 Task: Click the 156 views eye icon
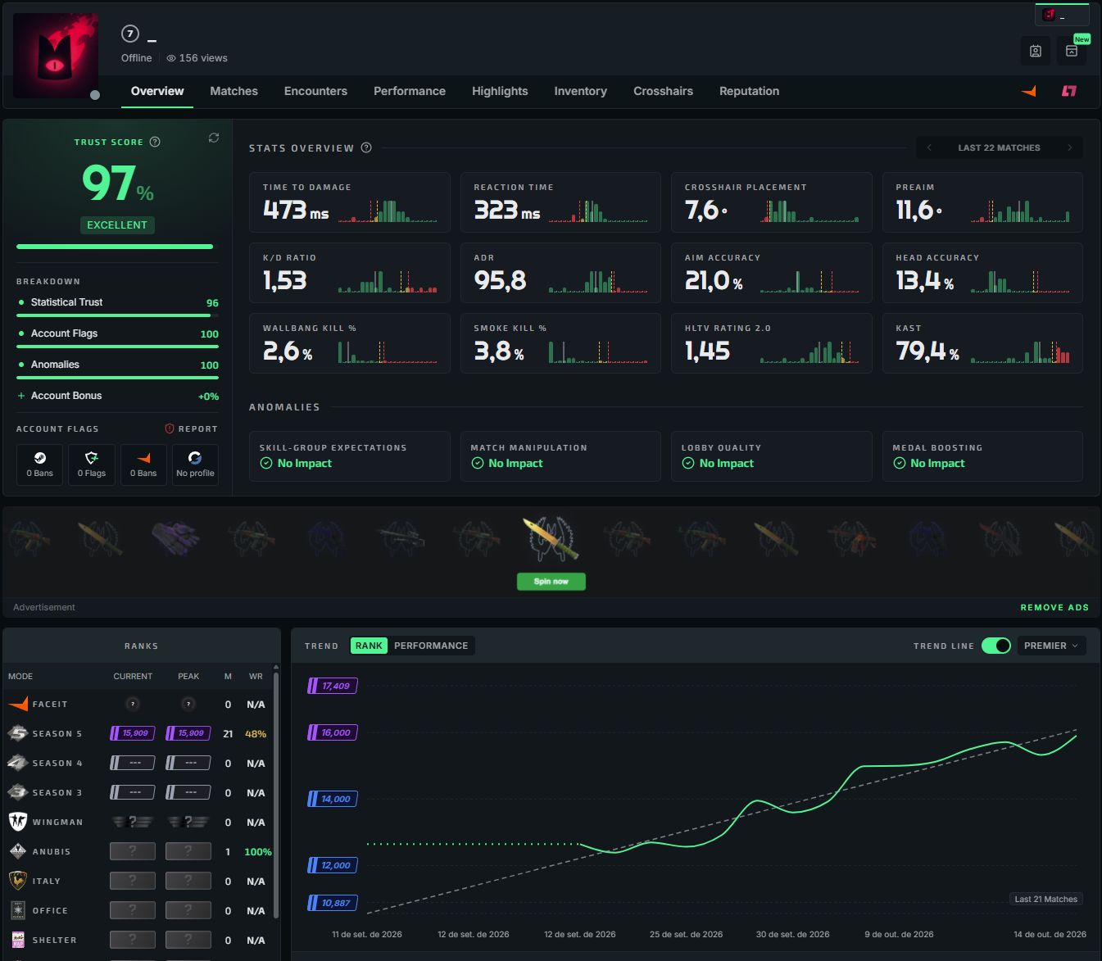tap(171, 58)
